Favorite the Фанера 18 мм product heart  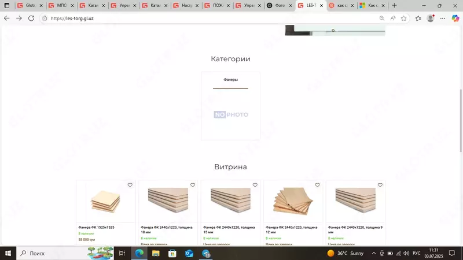coord(193,185)
